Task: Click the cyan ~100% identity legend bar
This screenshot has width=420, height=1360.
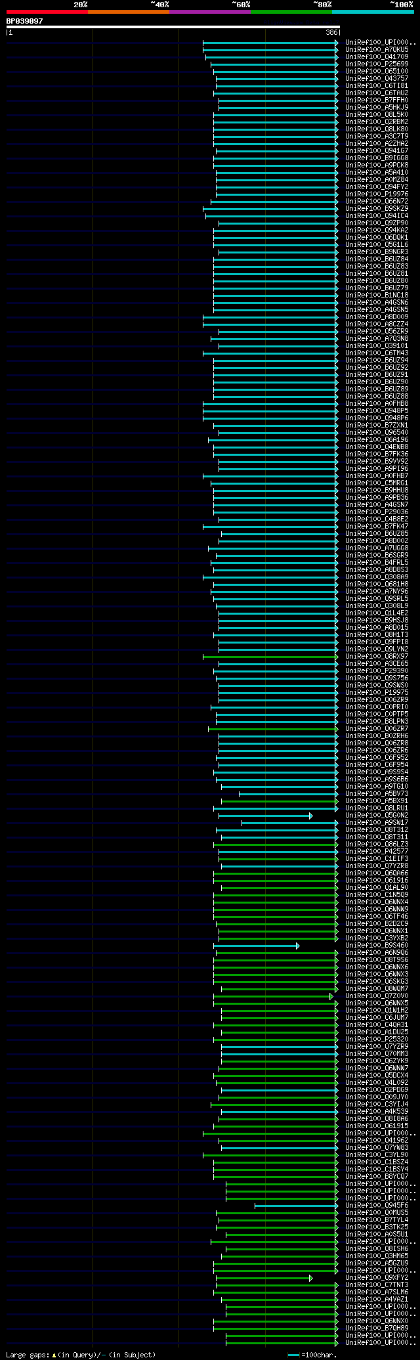Action: click(x=373, y=12)
